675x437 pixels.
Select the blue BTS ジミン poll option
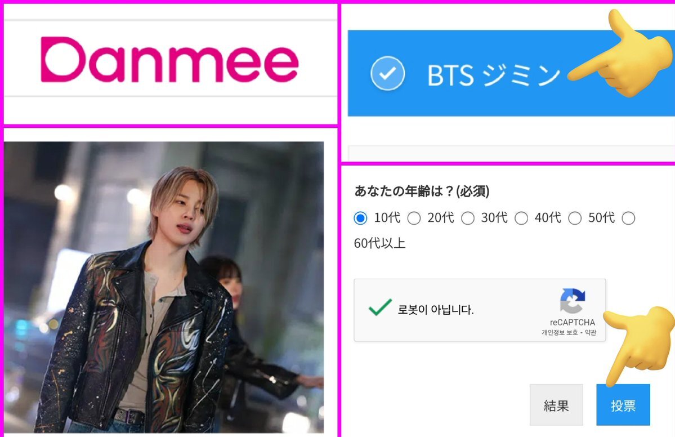coord(511,73)
